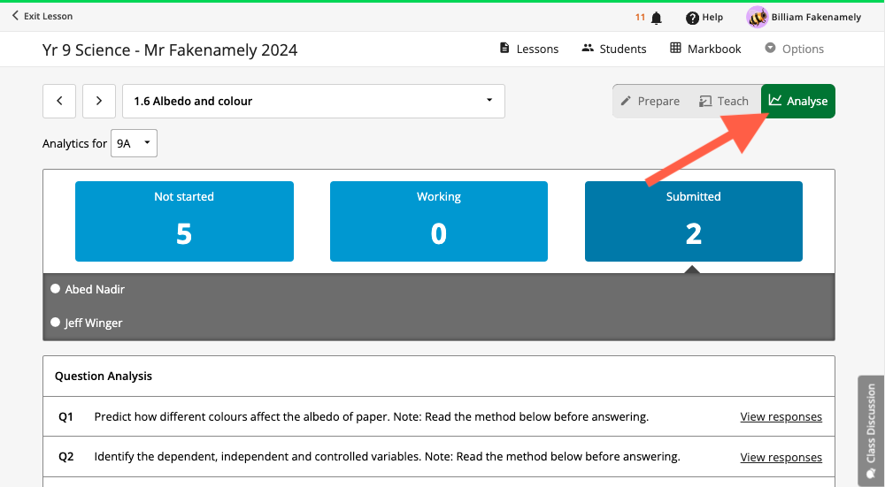
Task: Click the Help label
Action: 712,18
